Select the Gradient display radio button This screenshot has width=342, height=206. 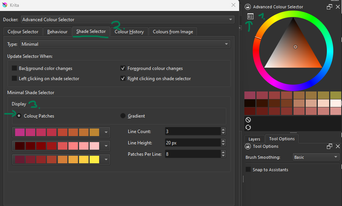pos(123,116)
